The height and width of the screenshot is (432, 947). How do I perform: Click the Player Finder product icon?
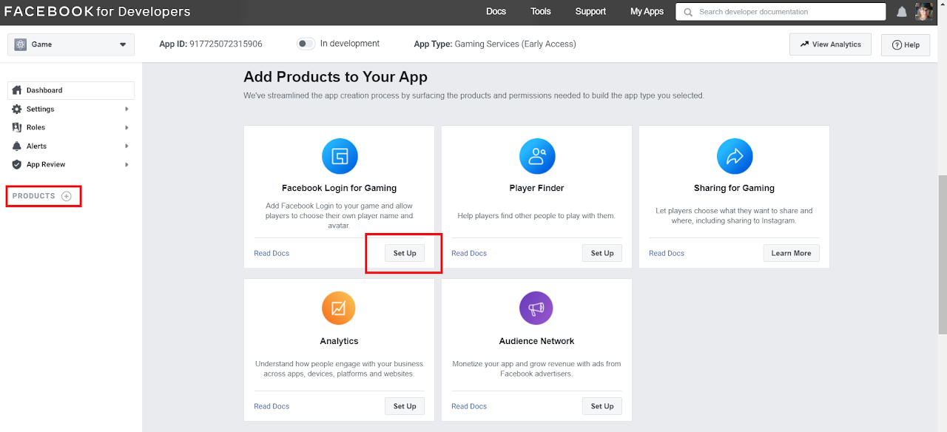pyautogui.click(x=537, y=156)
